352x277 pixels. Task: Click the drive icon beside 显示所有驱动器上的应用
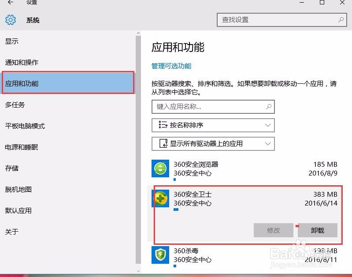[x=163, y=143]
